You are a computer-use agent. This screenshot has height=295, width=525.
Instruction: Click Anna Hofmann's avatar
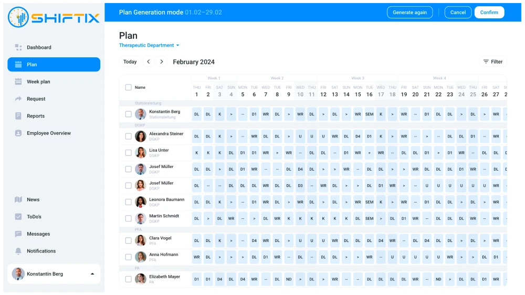(141, 257)
